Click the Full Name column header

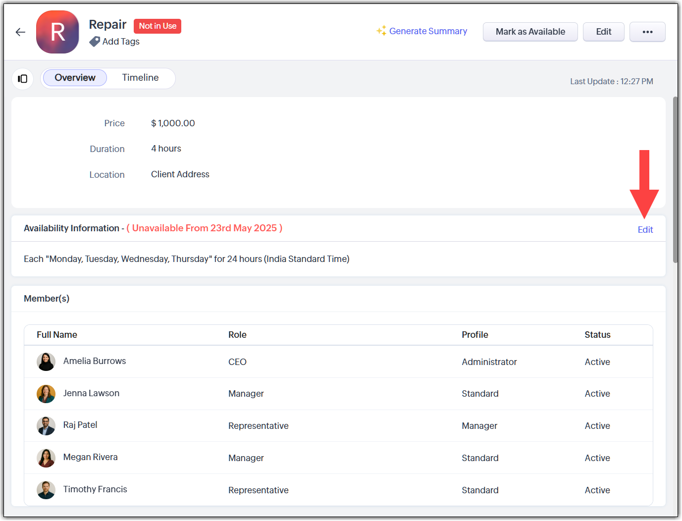57,335
